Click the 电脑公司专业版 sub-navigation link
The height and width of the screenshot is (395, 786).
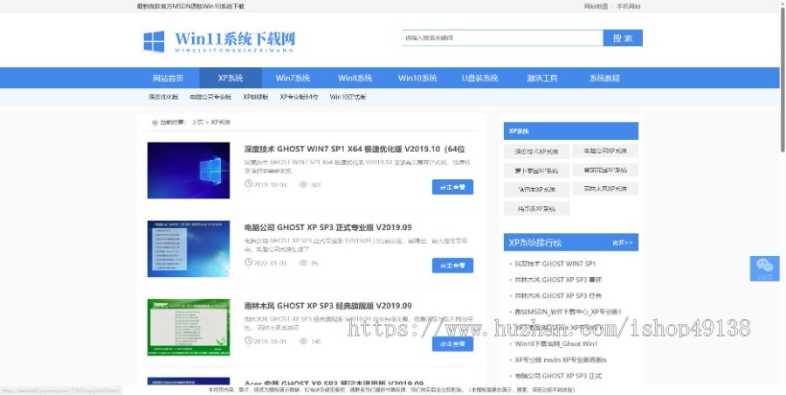click(x=210, y=97)
